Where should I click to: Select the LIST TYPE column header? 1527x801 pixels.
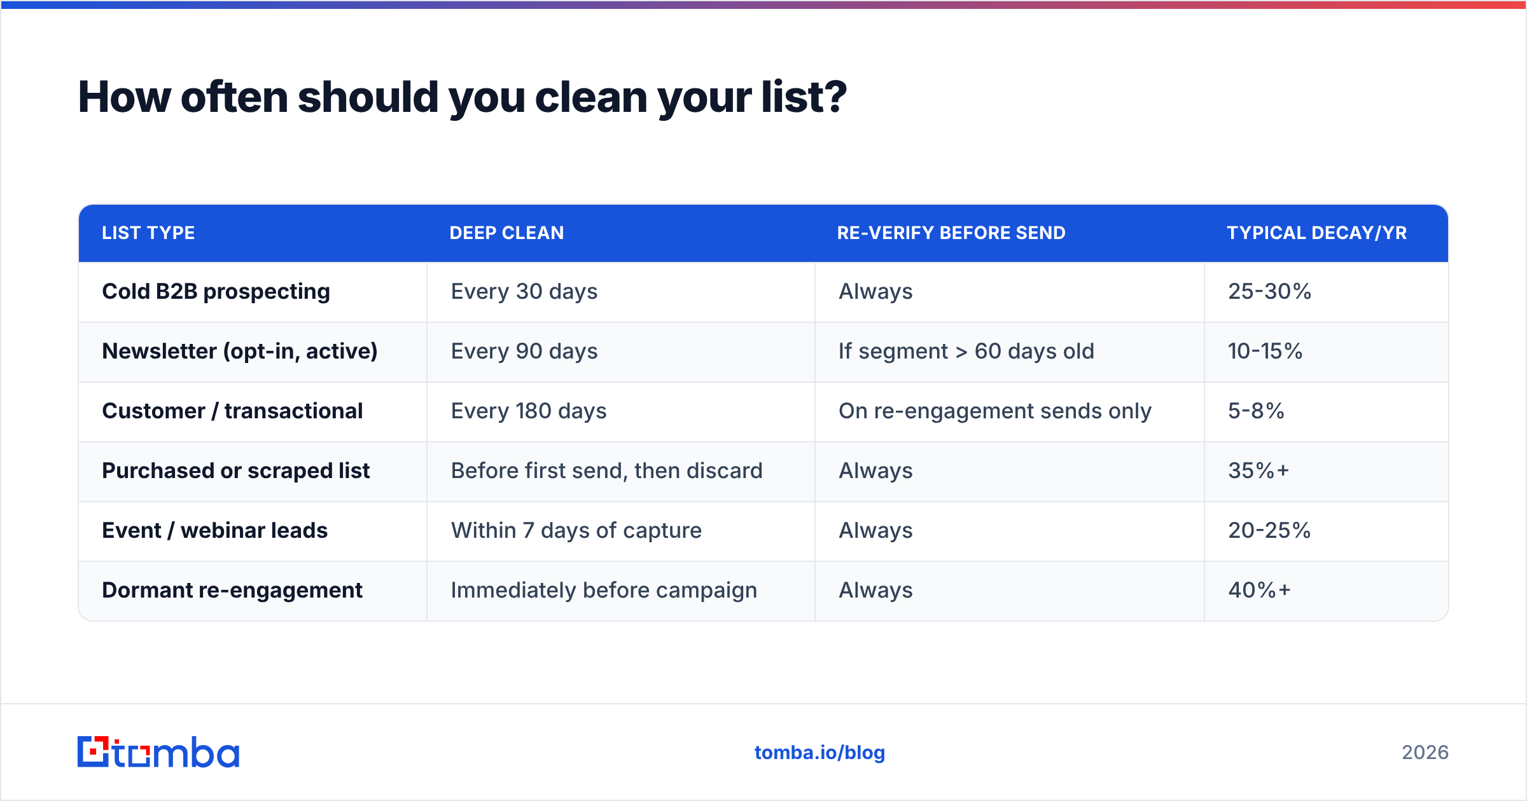pyautogui.click(x=148, y=233)
